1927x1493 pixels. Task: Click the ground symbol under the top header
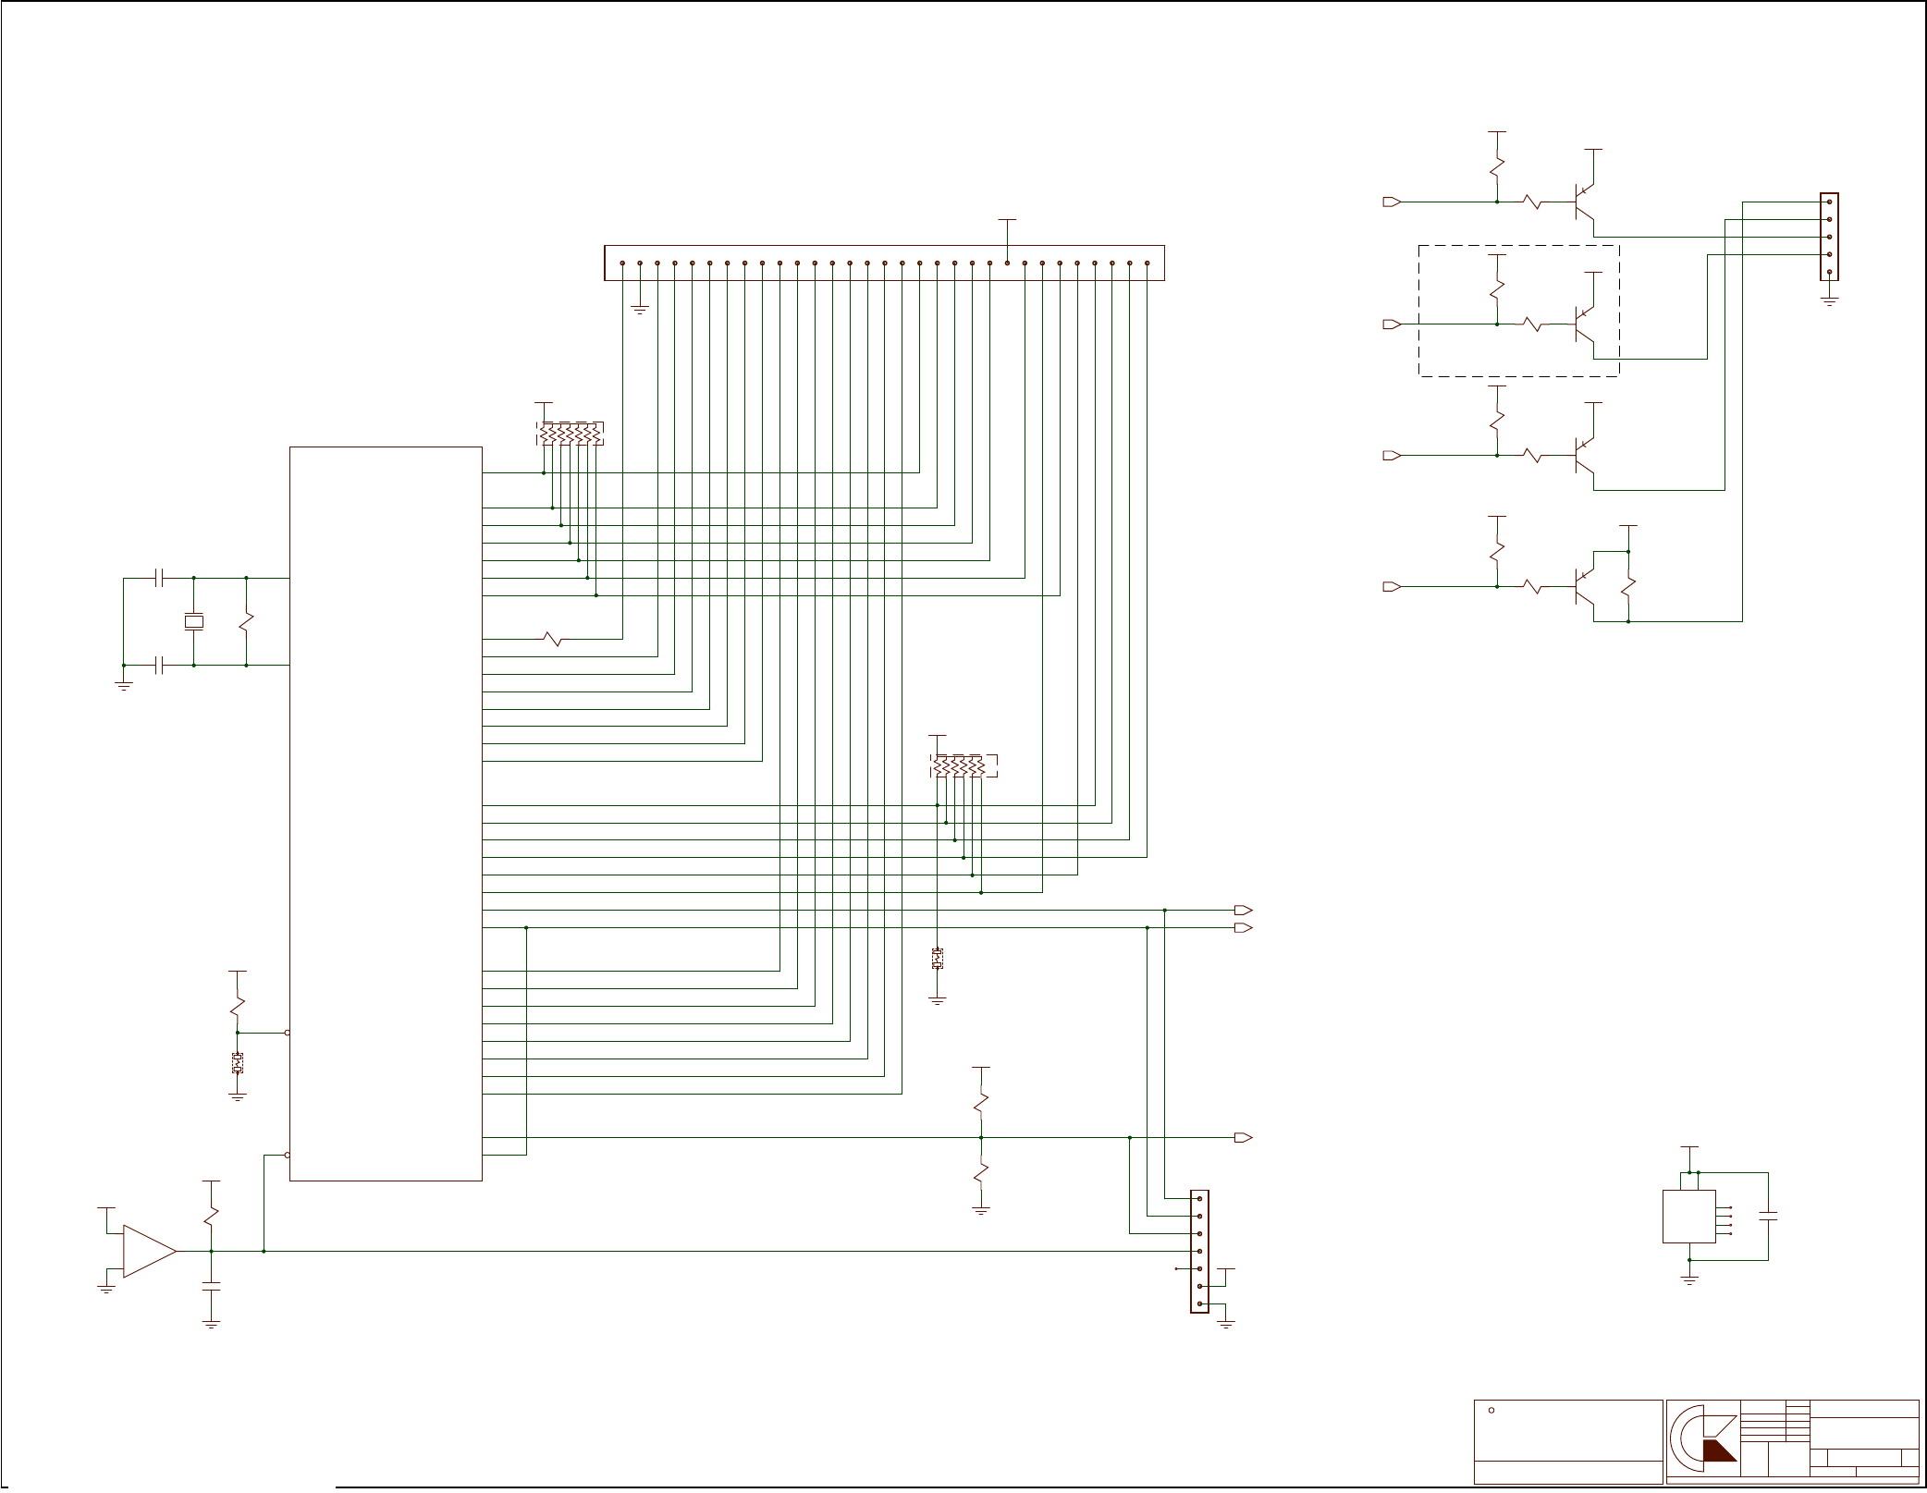(x=640, y=310)
